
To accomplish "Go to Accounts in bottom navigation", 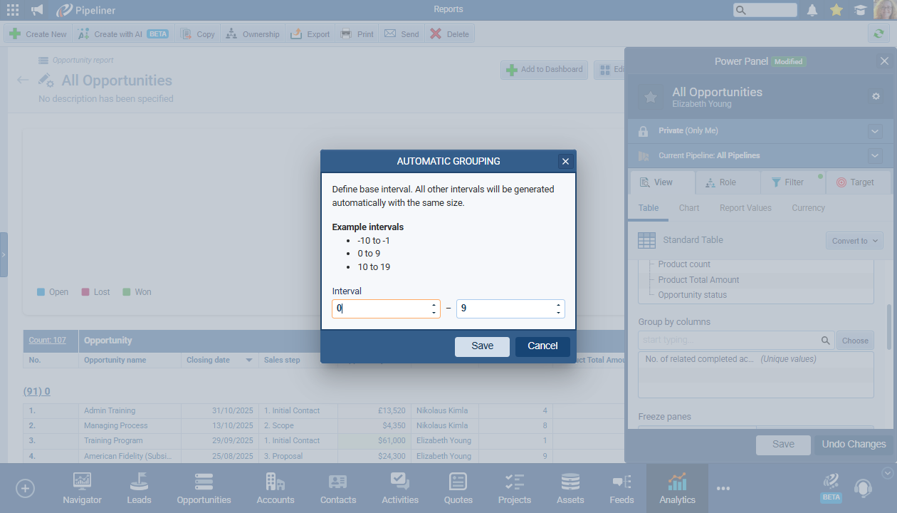I will (276, 489).
